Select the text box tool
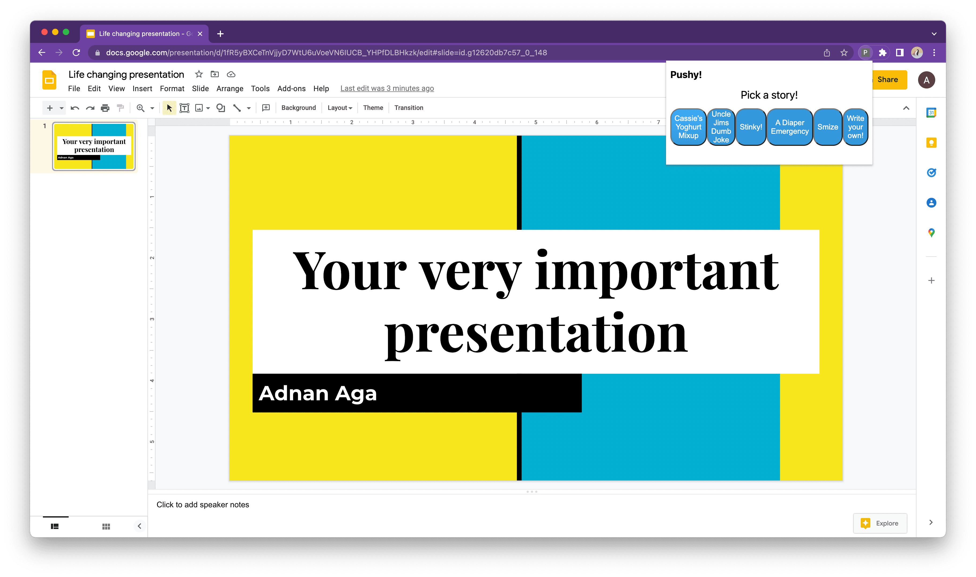 click(184, 108)
